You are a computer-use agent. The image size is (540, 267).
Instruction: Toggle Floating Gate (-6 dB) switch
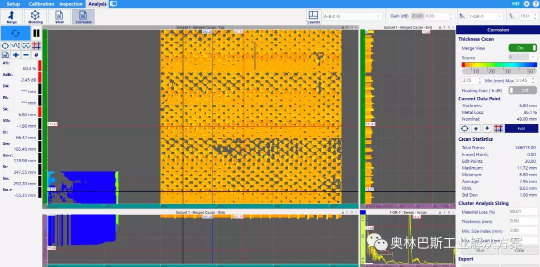[522, 90]
